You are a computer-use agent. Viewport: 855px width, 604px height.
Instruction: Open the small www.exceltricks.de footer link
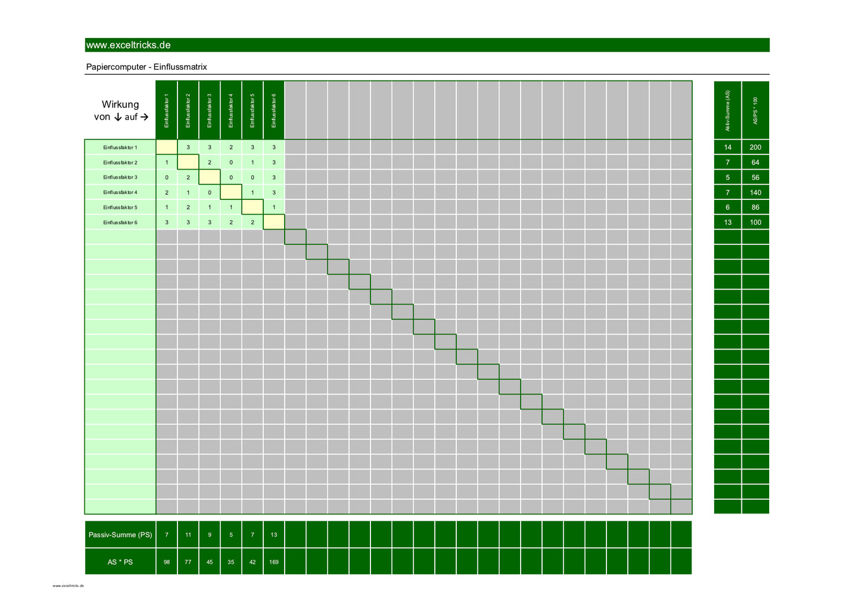click(68, 586)
